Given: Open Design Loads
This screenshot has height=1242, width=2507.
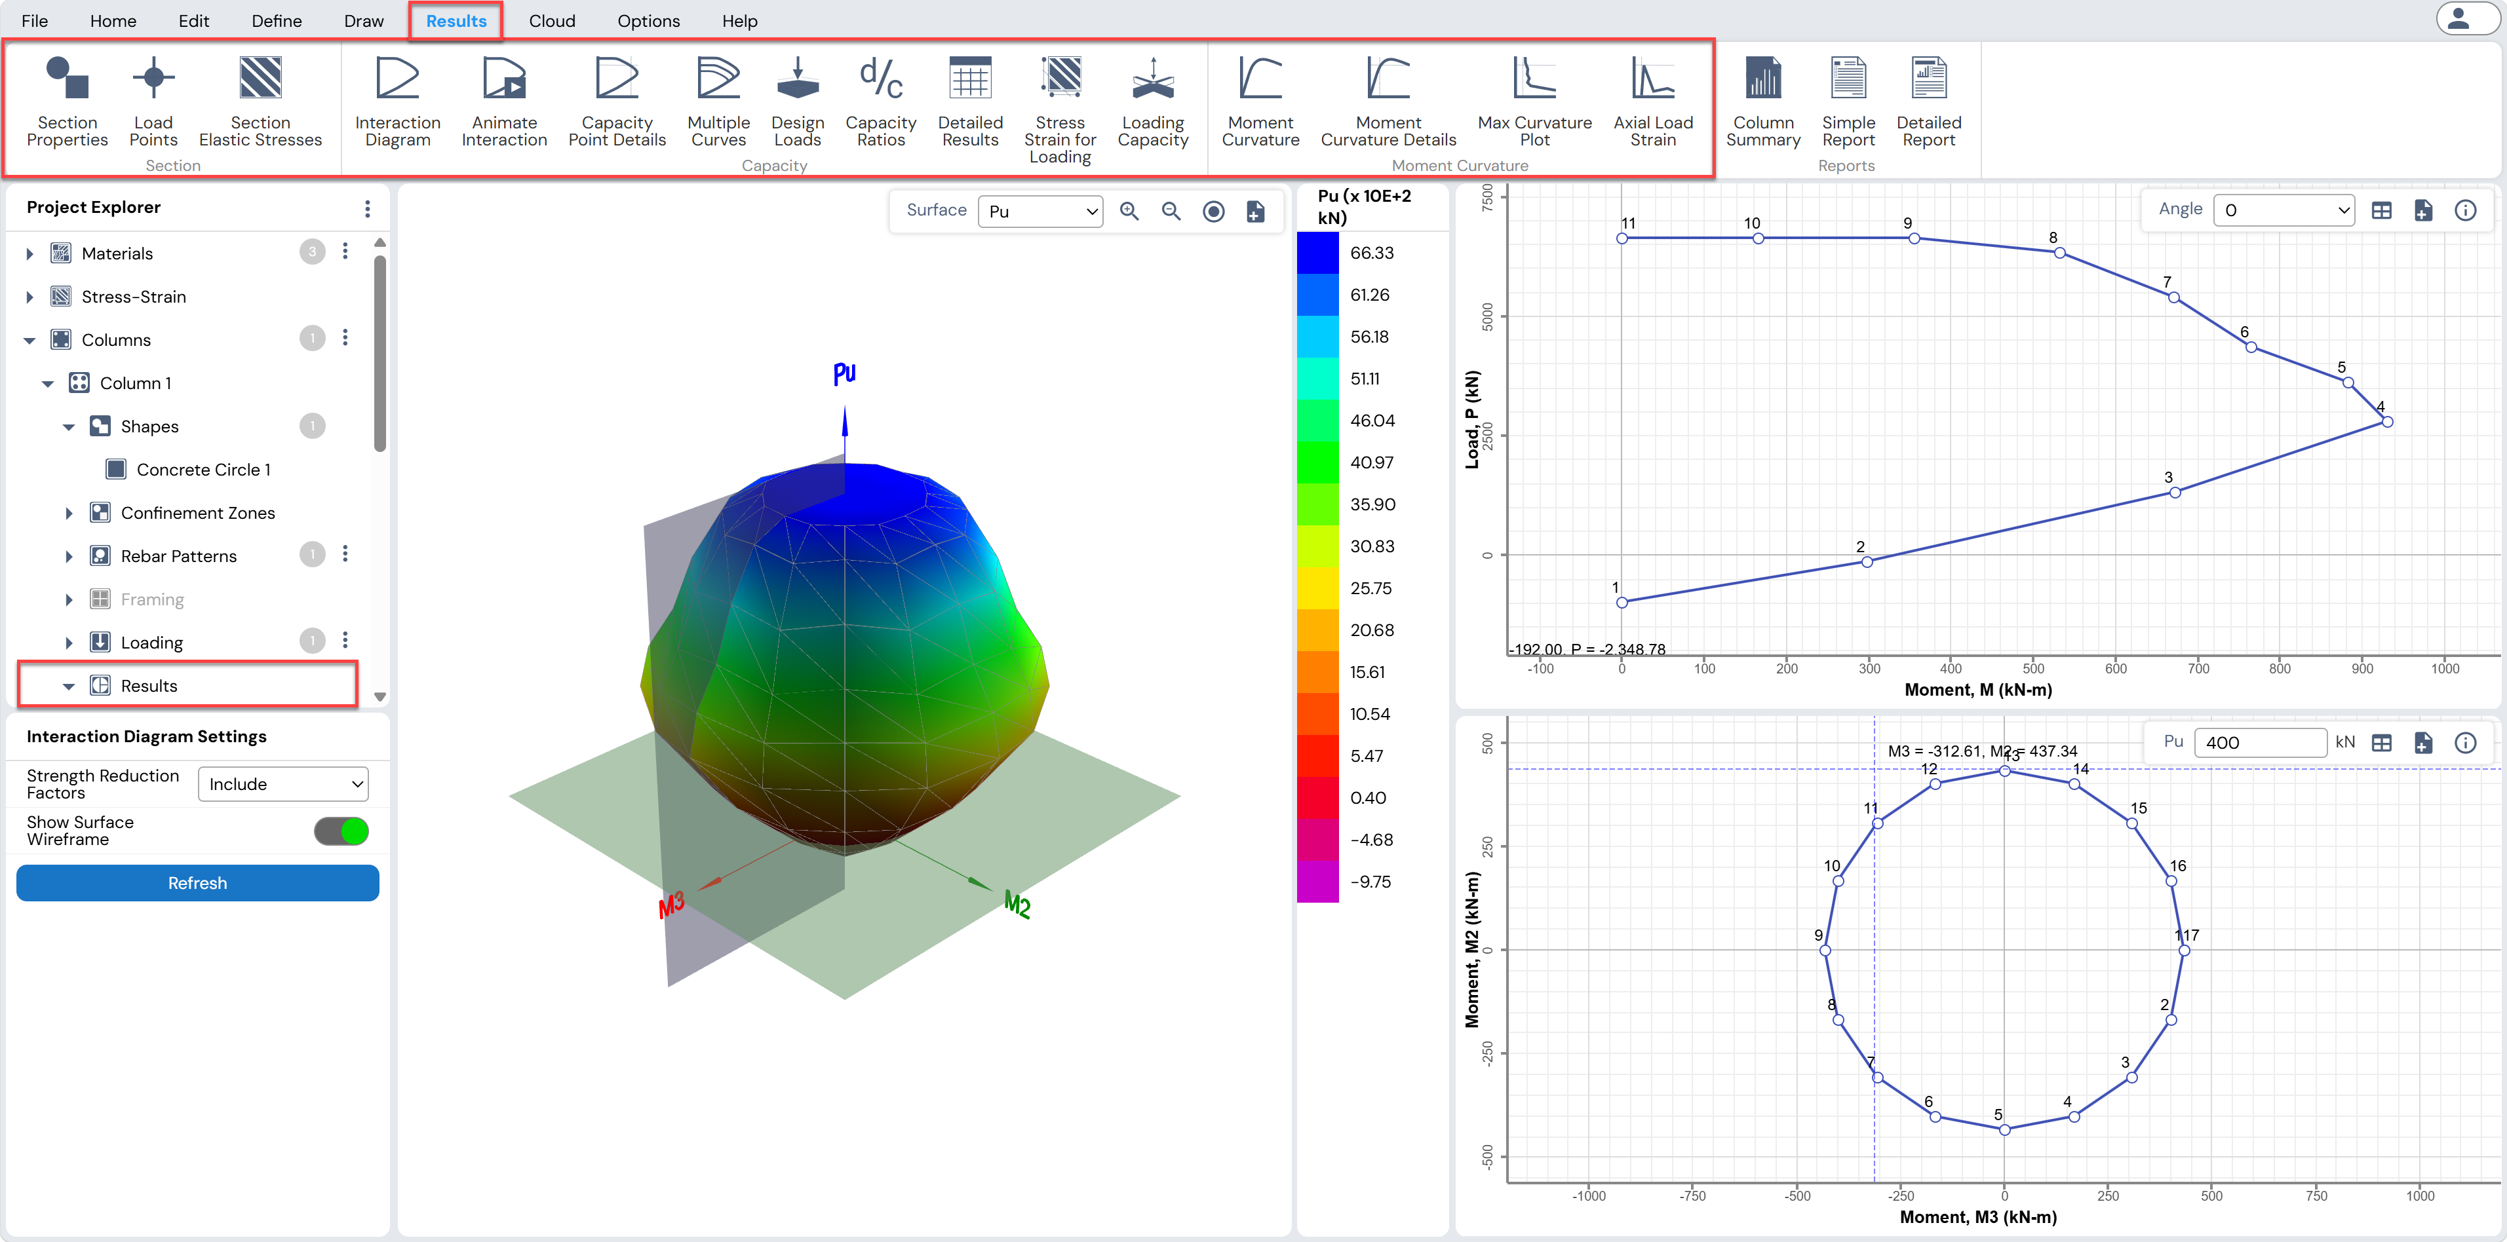Looking at the screenshot, I should tap(797, 101).
